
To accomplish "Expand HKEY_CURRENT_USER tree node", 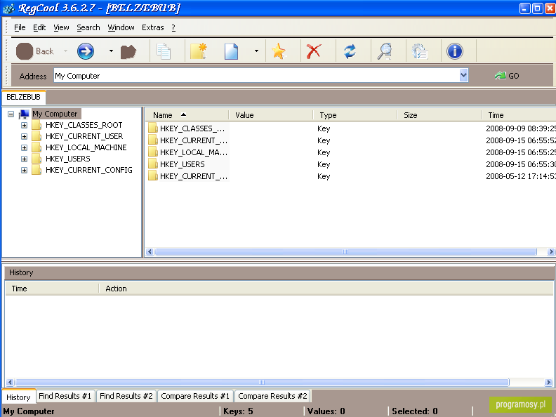I will [24, 136].
